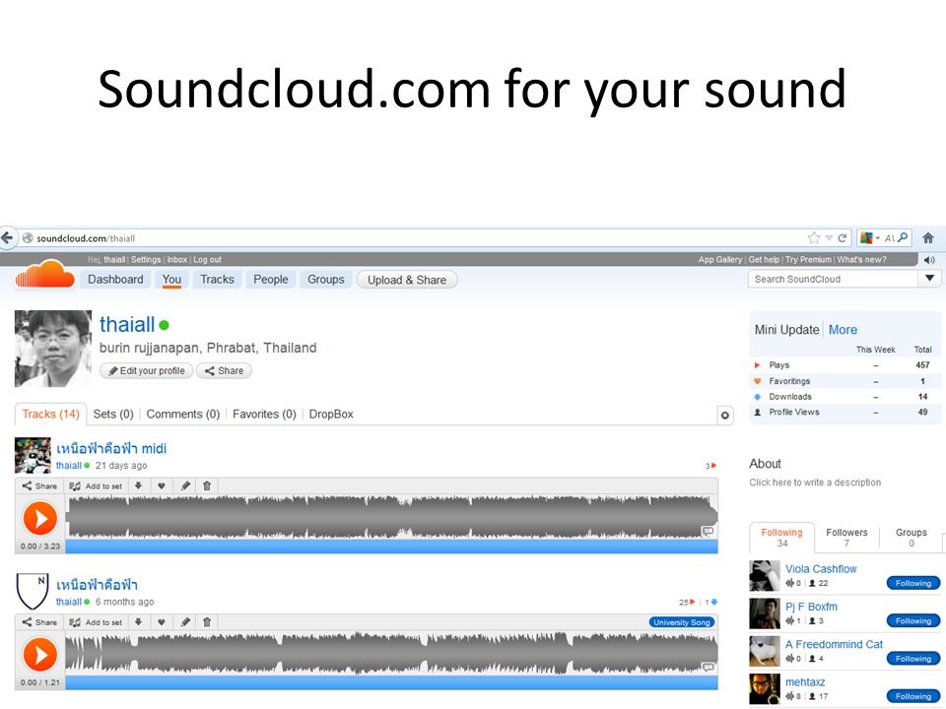Viewport: 946px width, 709px height.
Task: Click the pencil icon on the 6 months ago track
Action: [x=186, y=622]
